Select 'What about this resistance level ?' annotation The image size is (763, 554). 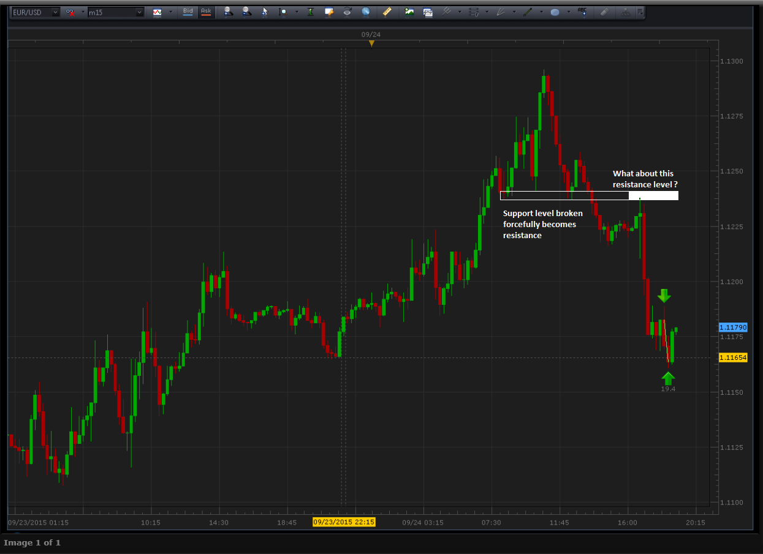pos(645,179)
